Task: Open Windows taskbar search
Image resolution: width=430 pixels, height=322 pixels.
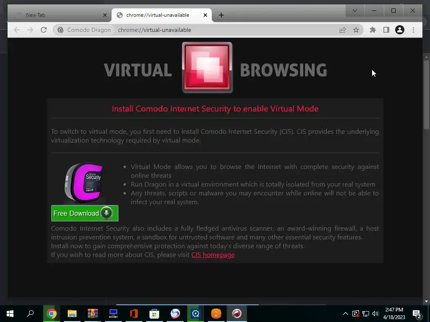Action: [30, 314]
